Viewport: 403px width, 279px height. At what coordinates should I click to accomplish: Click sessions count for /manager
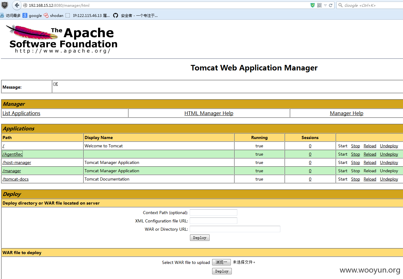tap(310, 171)
